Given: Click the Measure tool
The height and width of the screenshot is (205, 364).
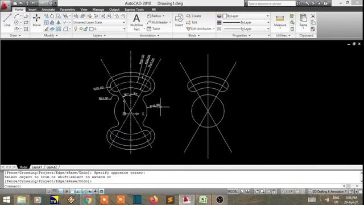Looking at the screenshot, I should point(280,21).
